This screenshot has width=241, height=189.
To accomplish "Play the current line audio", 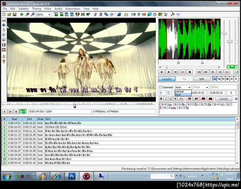I will [183, 72].
